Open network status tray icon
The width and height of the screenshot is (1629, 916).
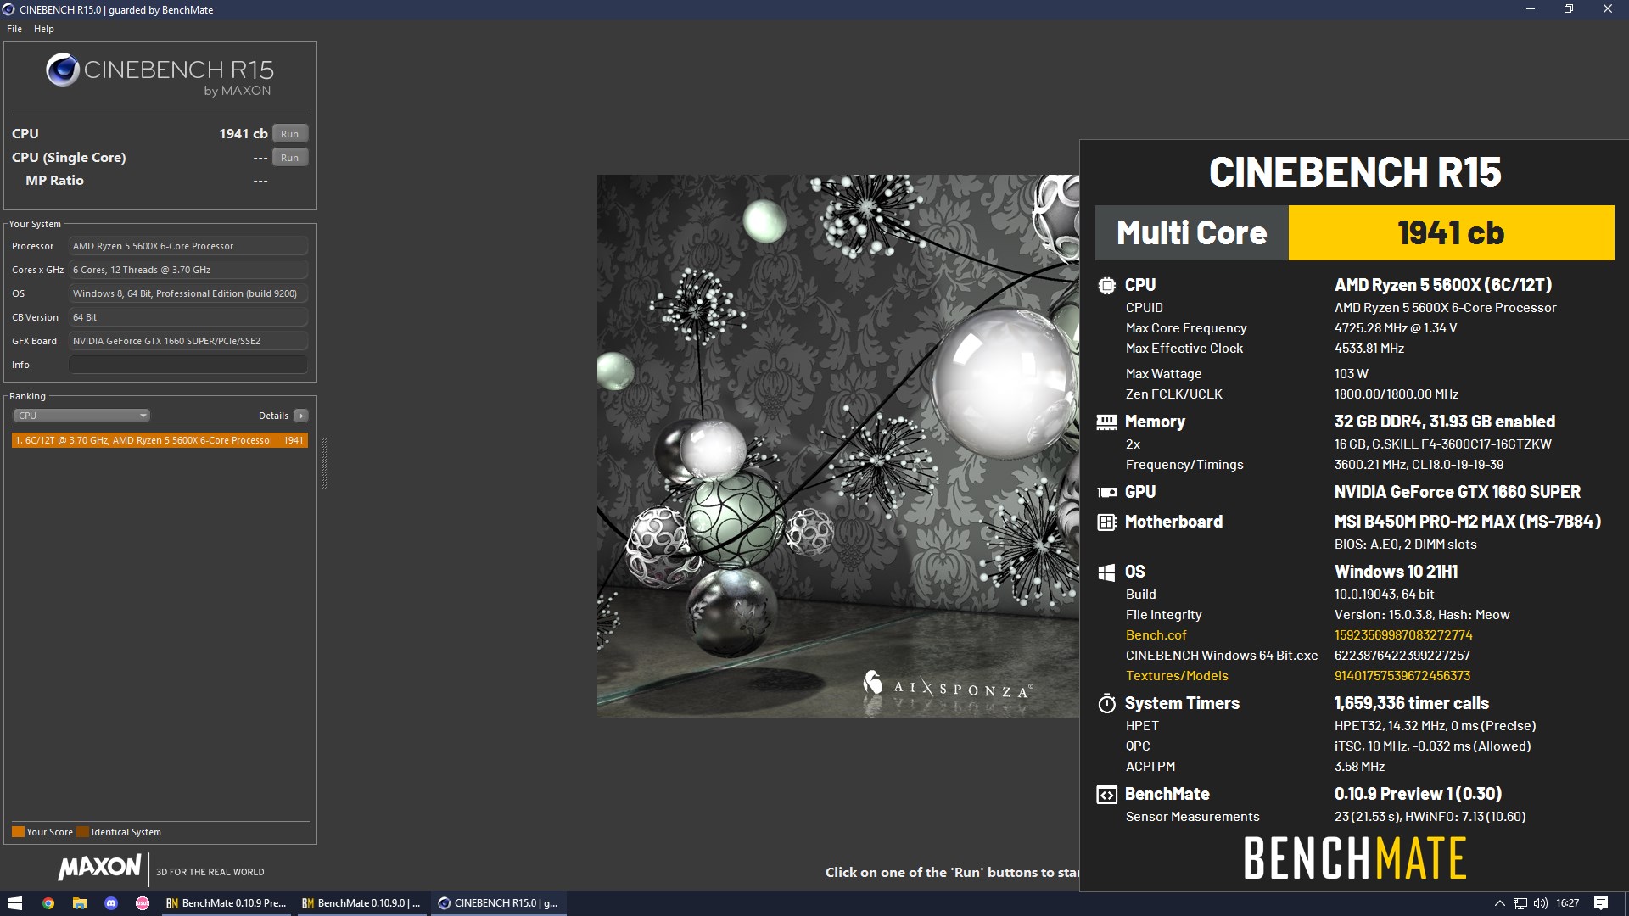[1520, 903]
